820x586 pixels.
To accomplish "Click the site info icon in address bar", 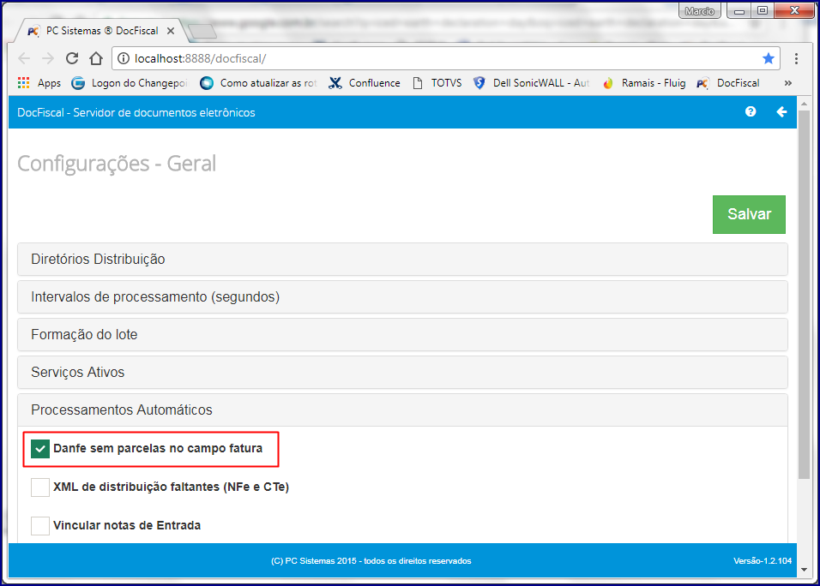I will pos(124,58).
